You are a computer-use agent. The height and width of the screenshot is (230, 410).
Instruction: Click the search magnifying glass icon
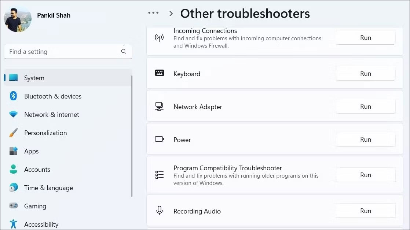124,52
